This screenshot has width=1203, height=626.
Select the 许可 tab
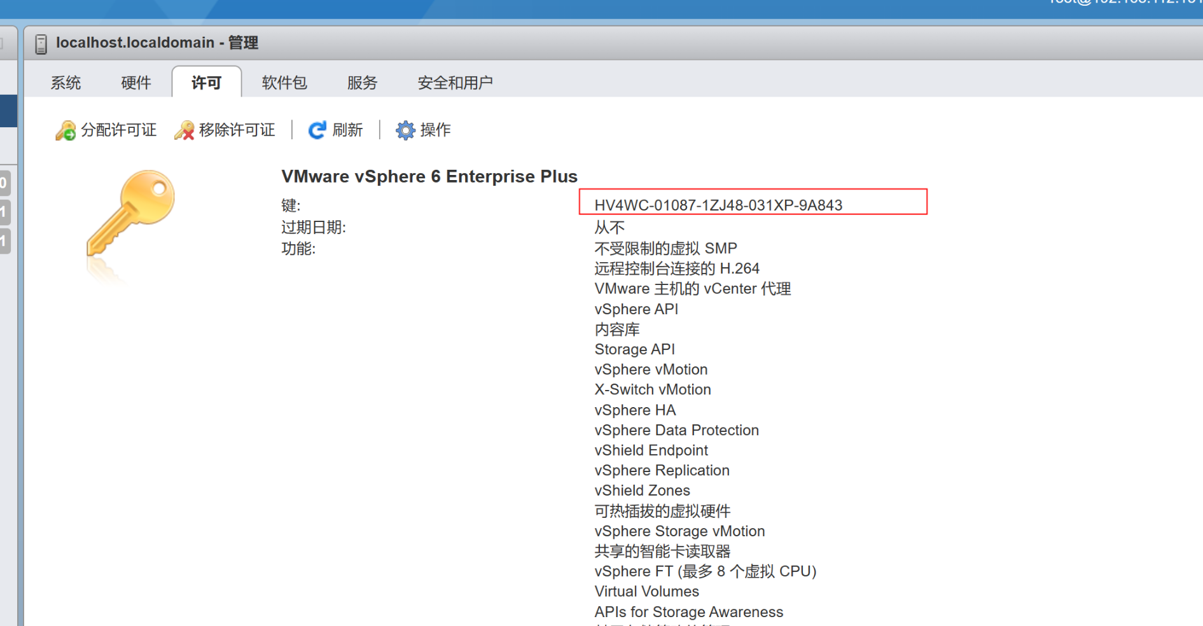pyautogui.click(x=207, y=83)
